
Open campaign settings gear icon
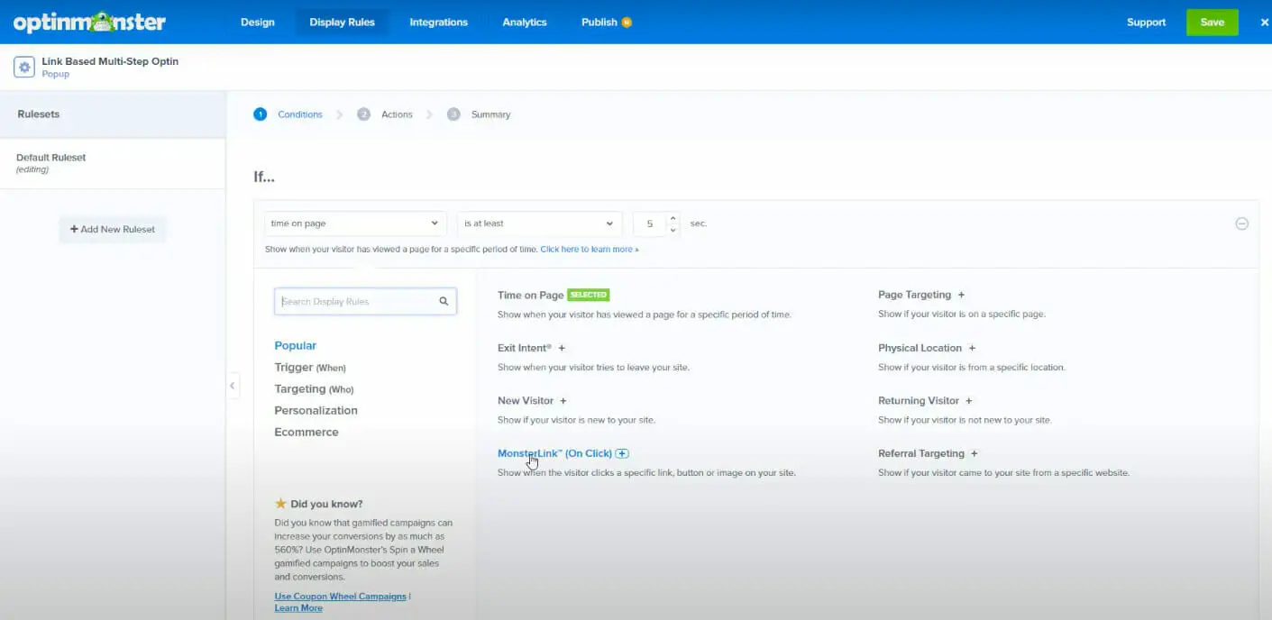[25, 68]
